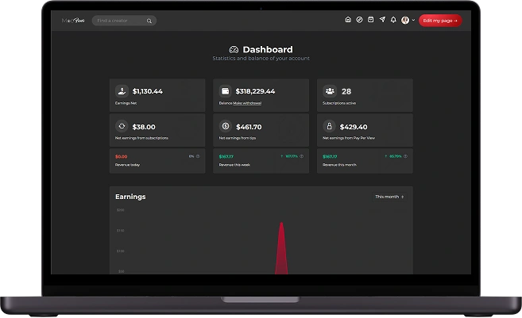Open the This month earnings dropdown
The image size is (522, 318).
click(x=389, y=197)
